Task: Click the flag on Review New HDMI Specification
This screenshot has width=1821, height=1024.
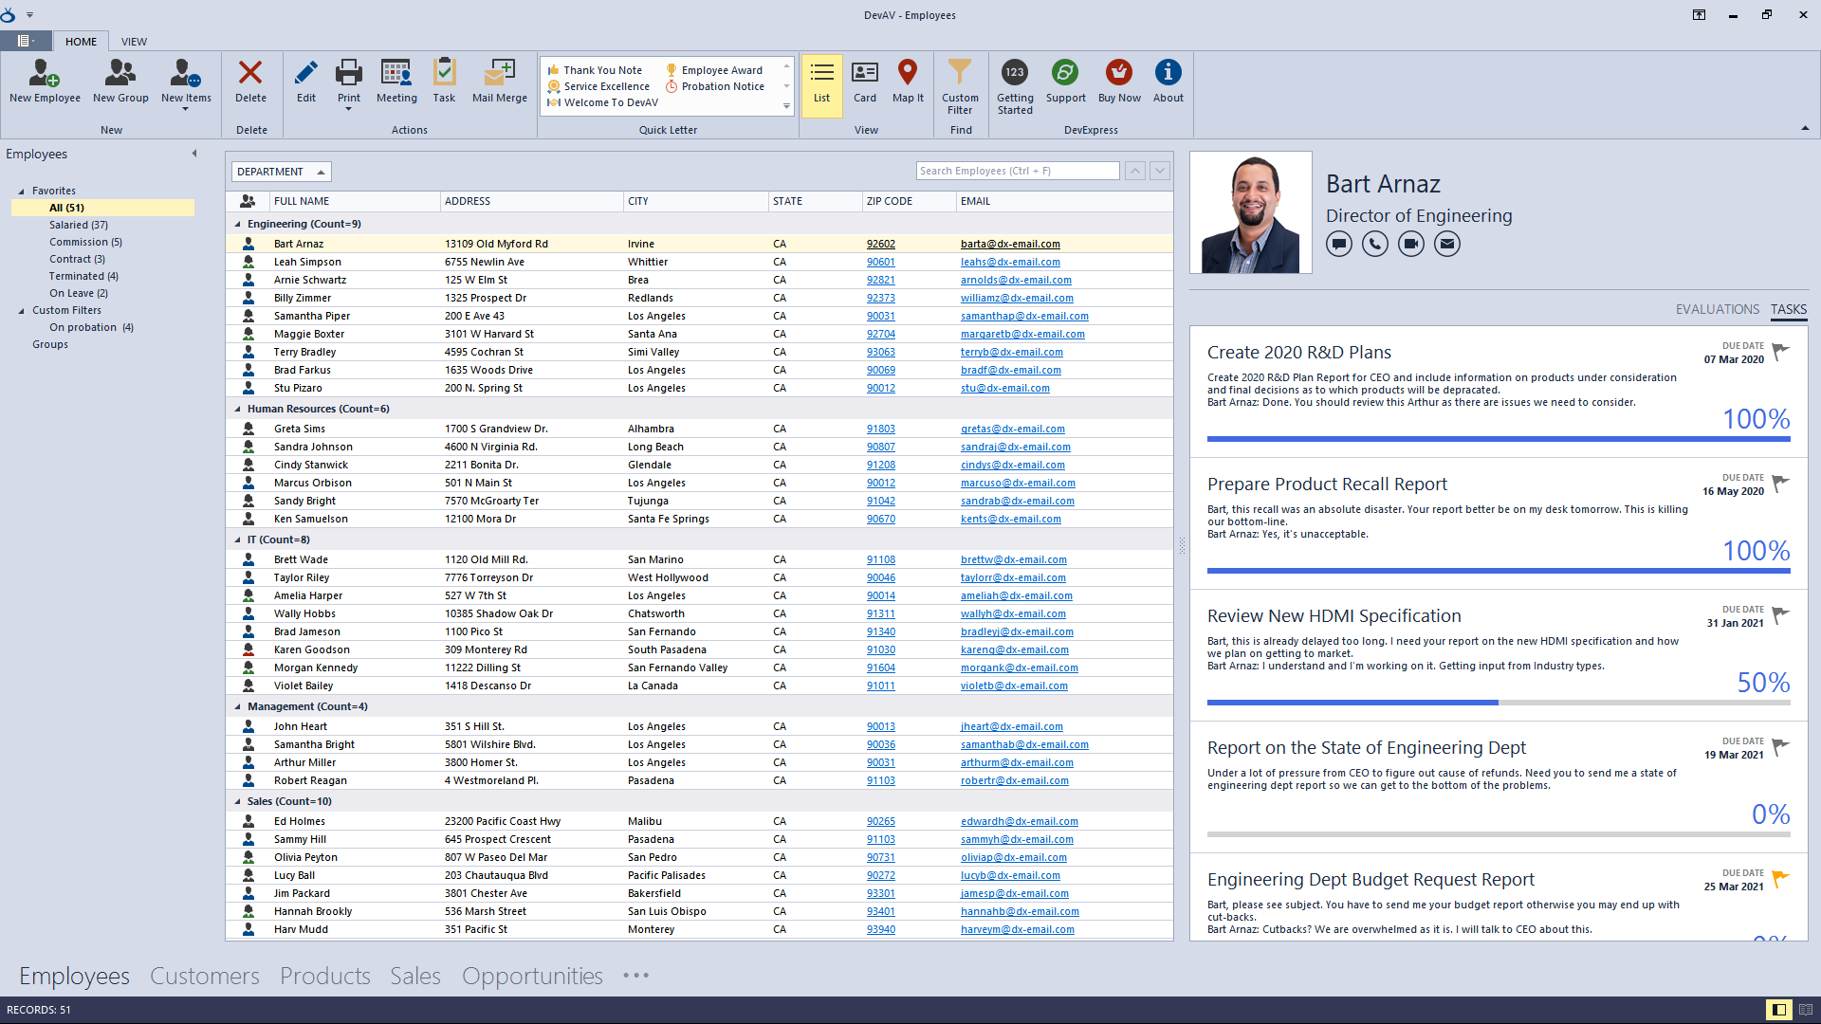Action: 1780,615
